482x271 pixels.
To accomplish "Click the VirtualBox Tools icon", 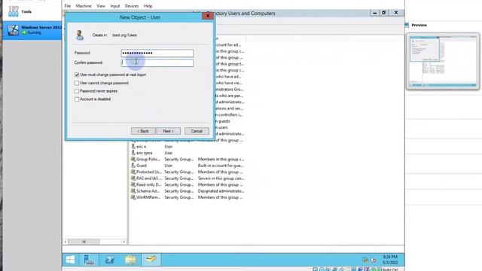I will pos(14,11).
